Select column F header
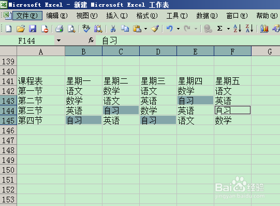 pyautogui.click(x=232, y=51)
